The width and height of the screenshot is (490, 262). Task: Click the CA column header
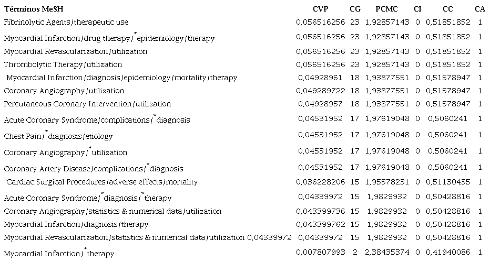(479, 9)
